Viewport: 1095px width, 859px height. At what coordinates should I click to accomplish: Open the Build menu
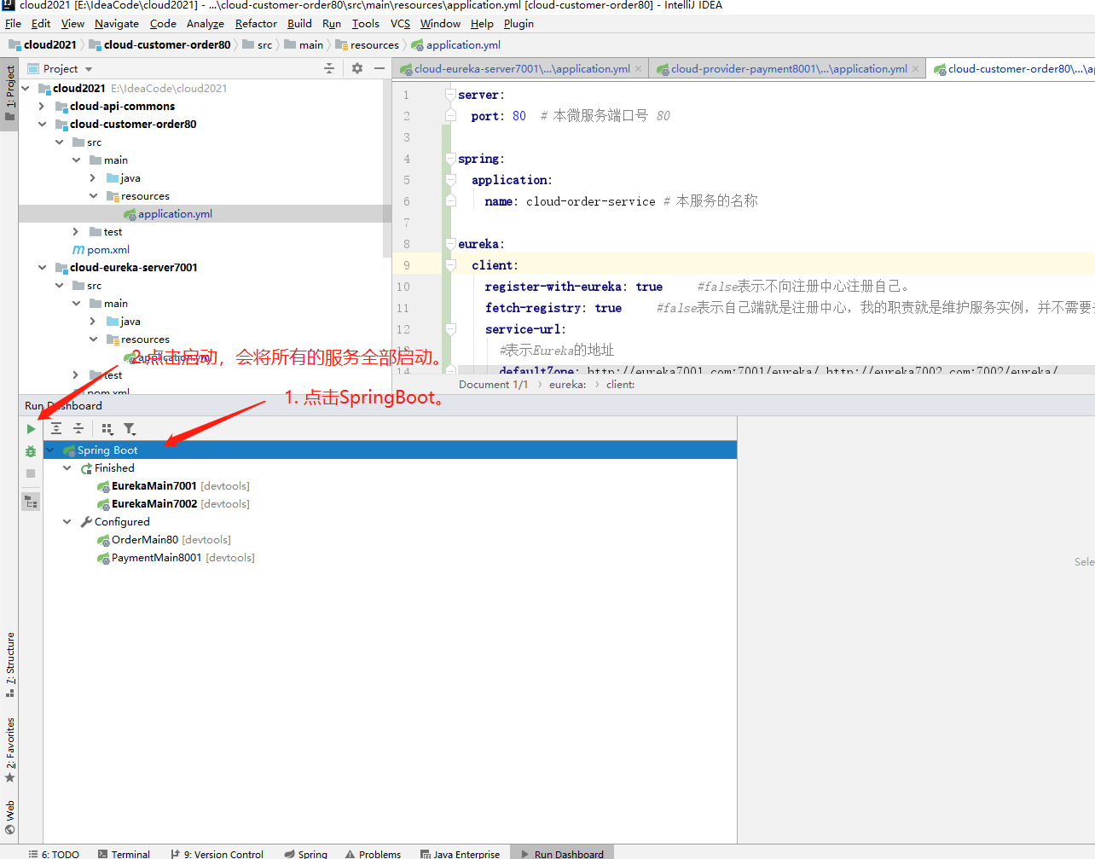click(299, 23)
